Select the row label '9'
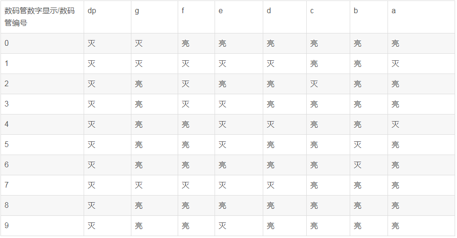The image size is (457, 238). click(x=7, y=226)
